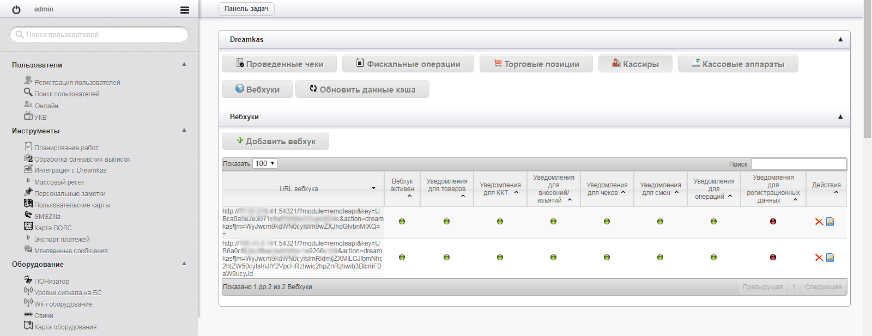Open Интеграция с Dreamkas link
872x336 pixels.
click(x=70, y=170)
